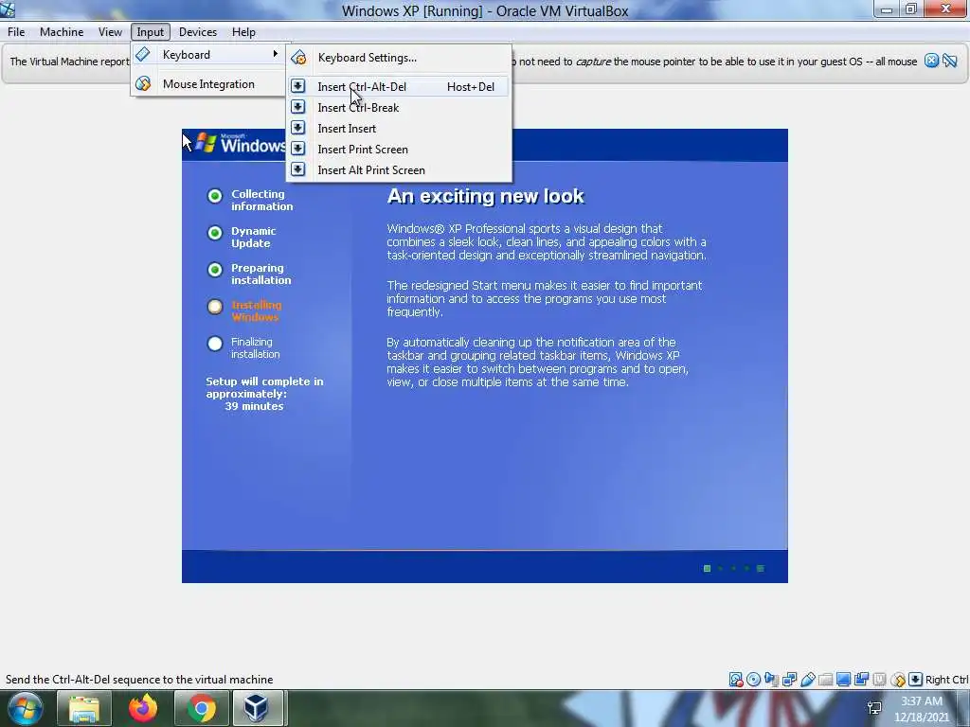The image size is (970, 727).
Task: Click setup progress indicator dots
Action: (734, 569)
